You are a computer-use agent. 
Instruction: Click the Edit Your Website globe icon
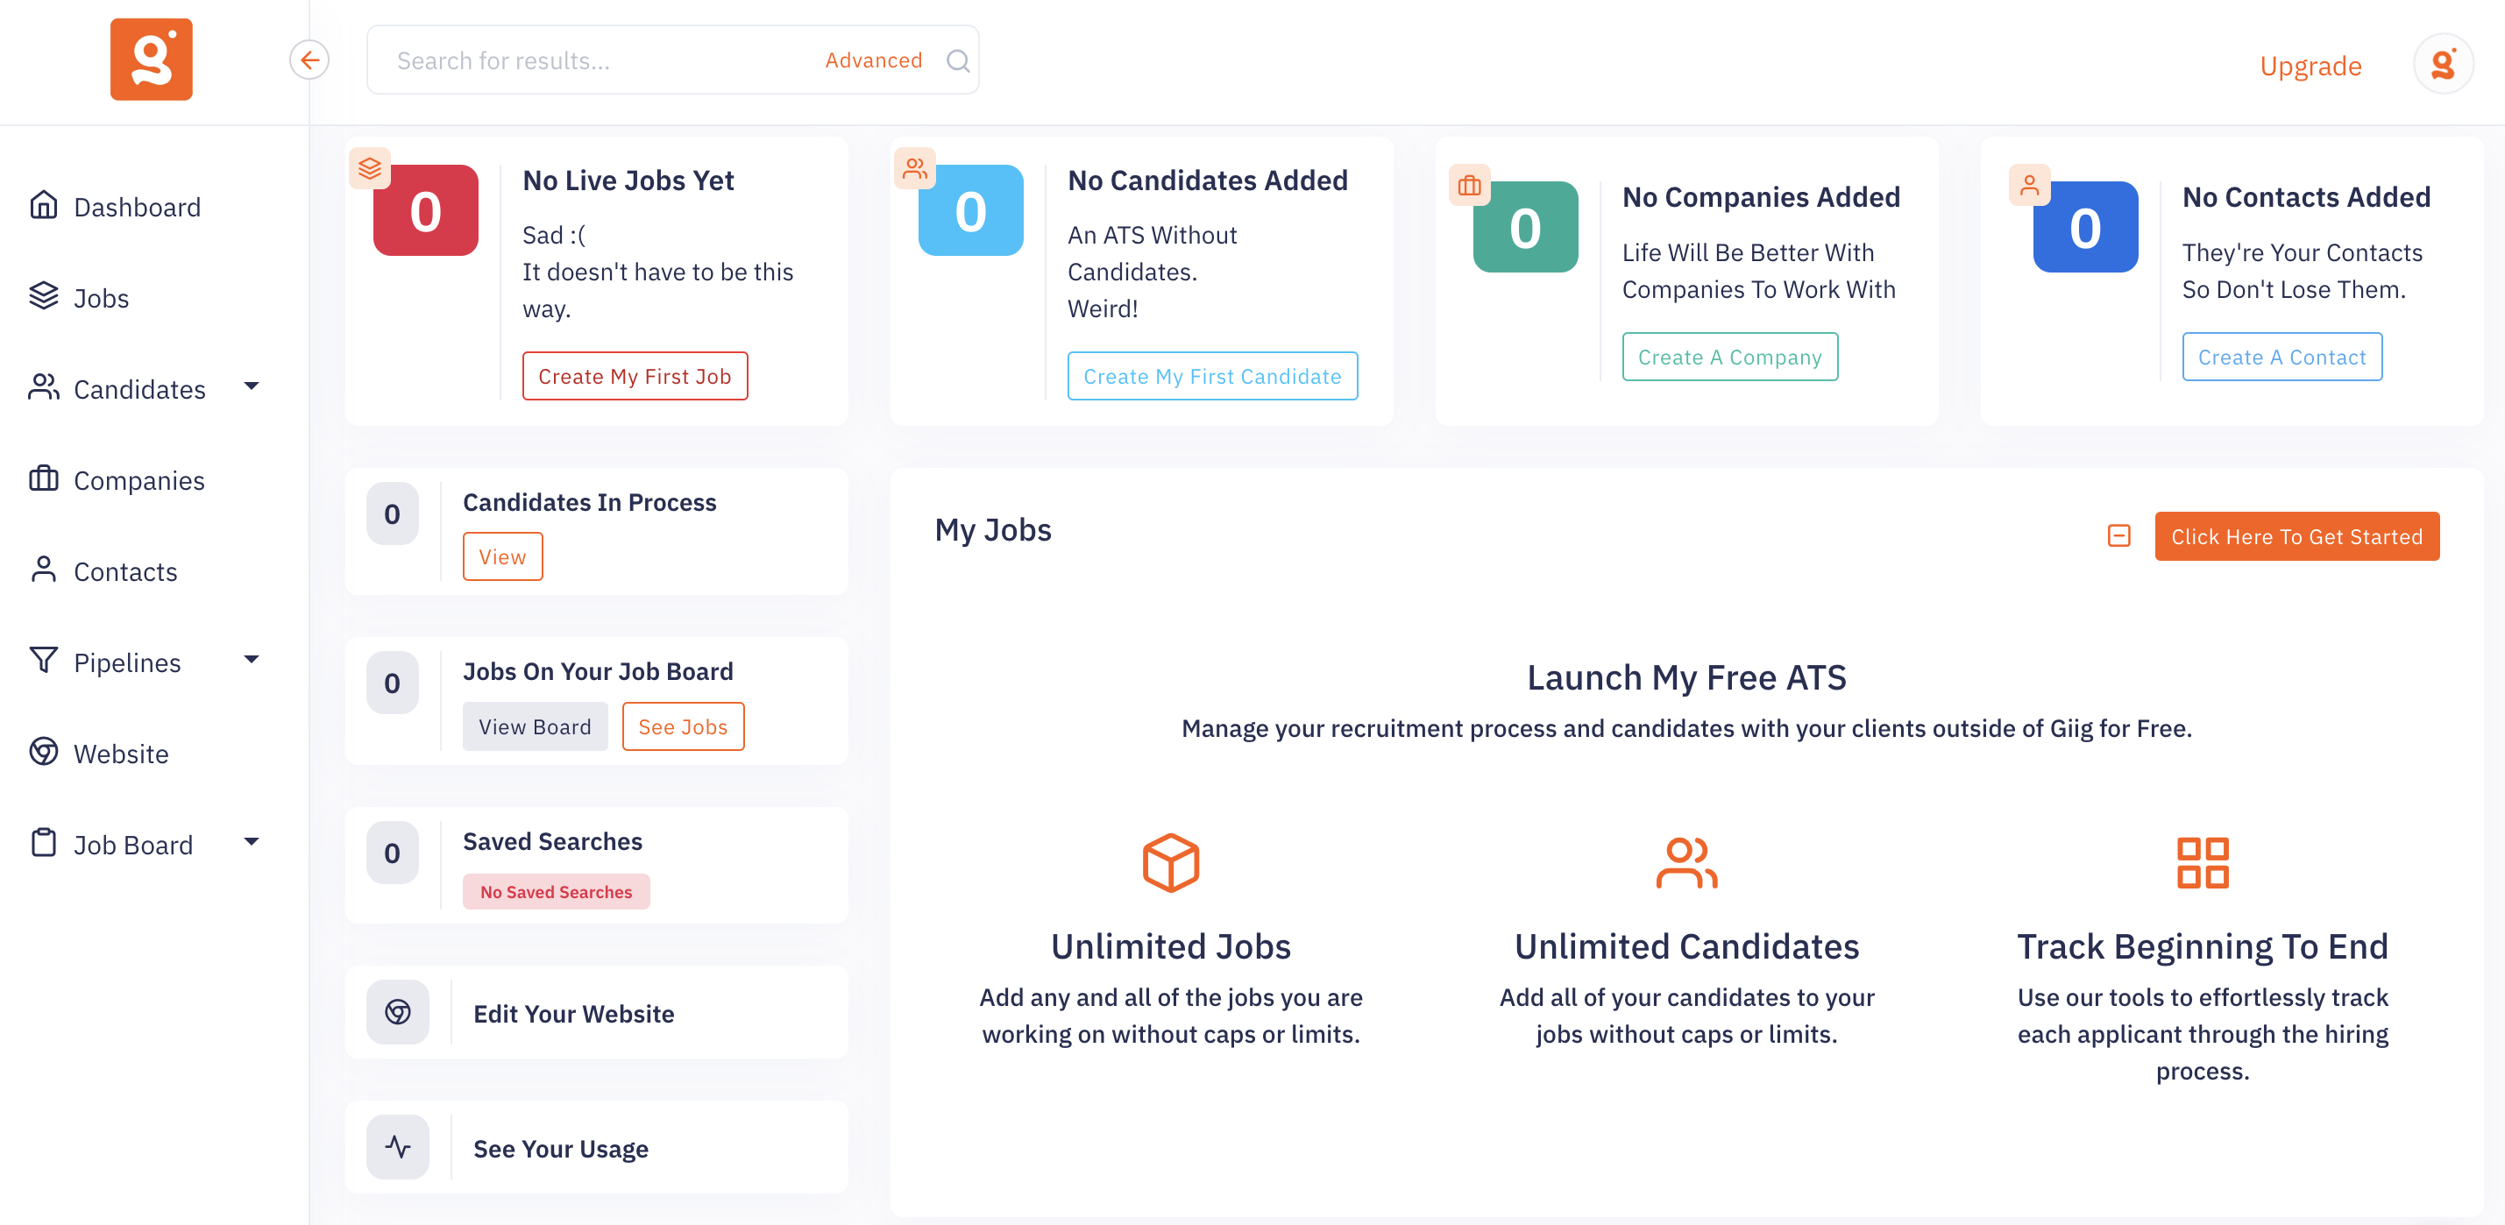tap(398, 1012)
